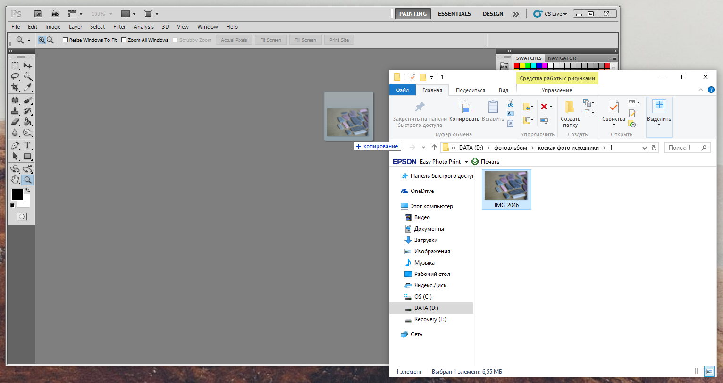Viewport: 723px width, 383px height.
Task: Click the Поиск: 1 search field
Action: pyautogui.click(x=688, y=148)
